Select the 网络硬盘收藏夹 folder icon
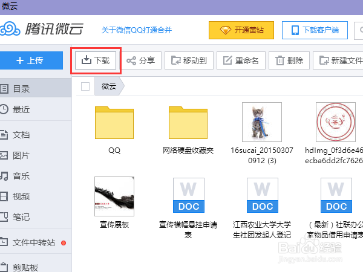This screenshot has width=363, height=272. [188, 123]
